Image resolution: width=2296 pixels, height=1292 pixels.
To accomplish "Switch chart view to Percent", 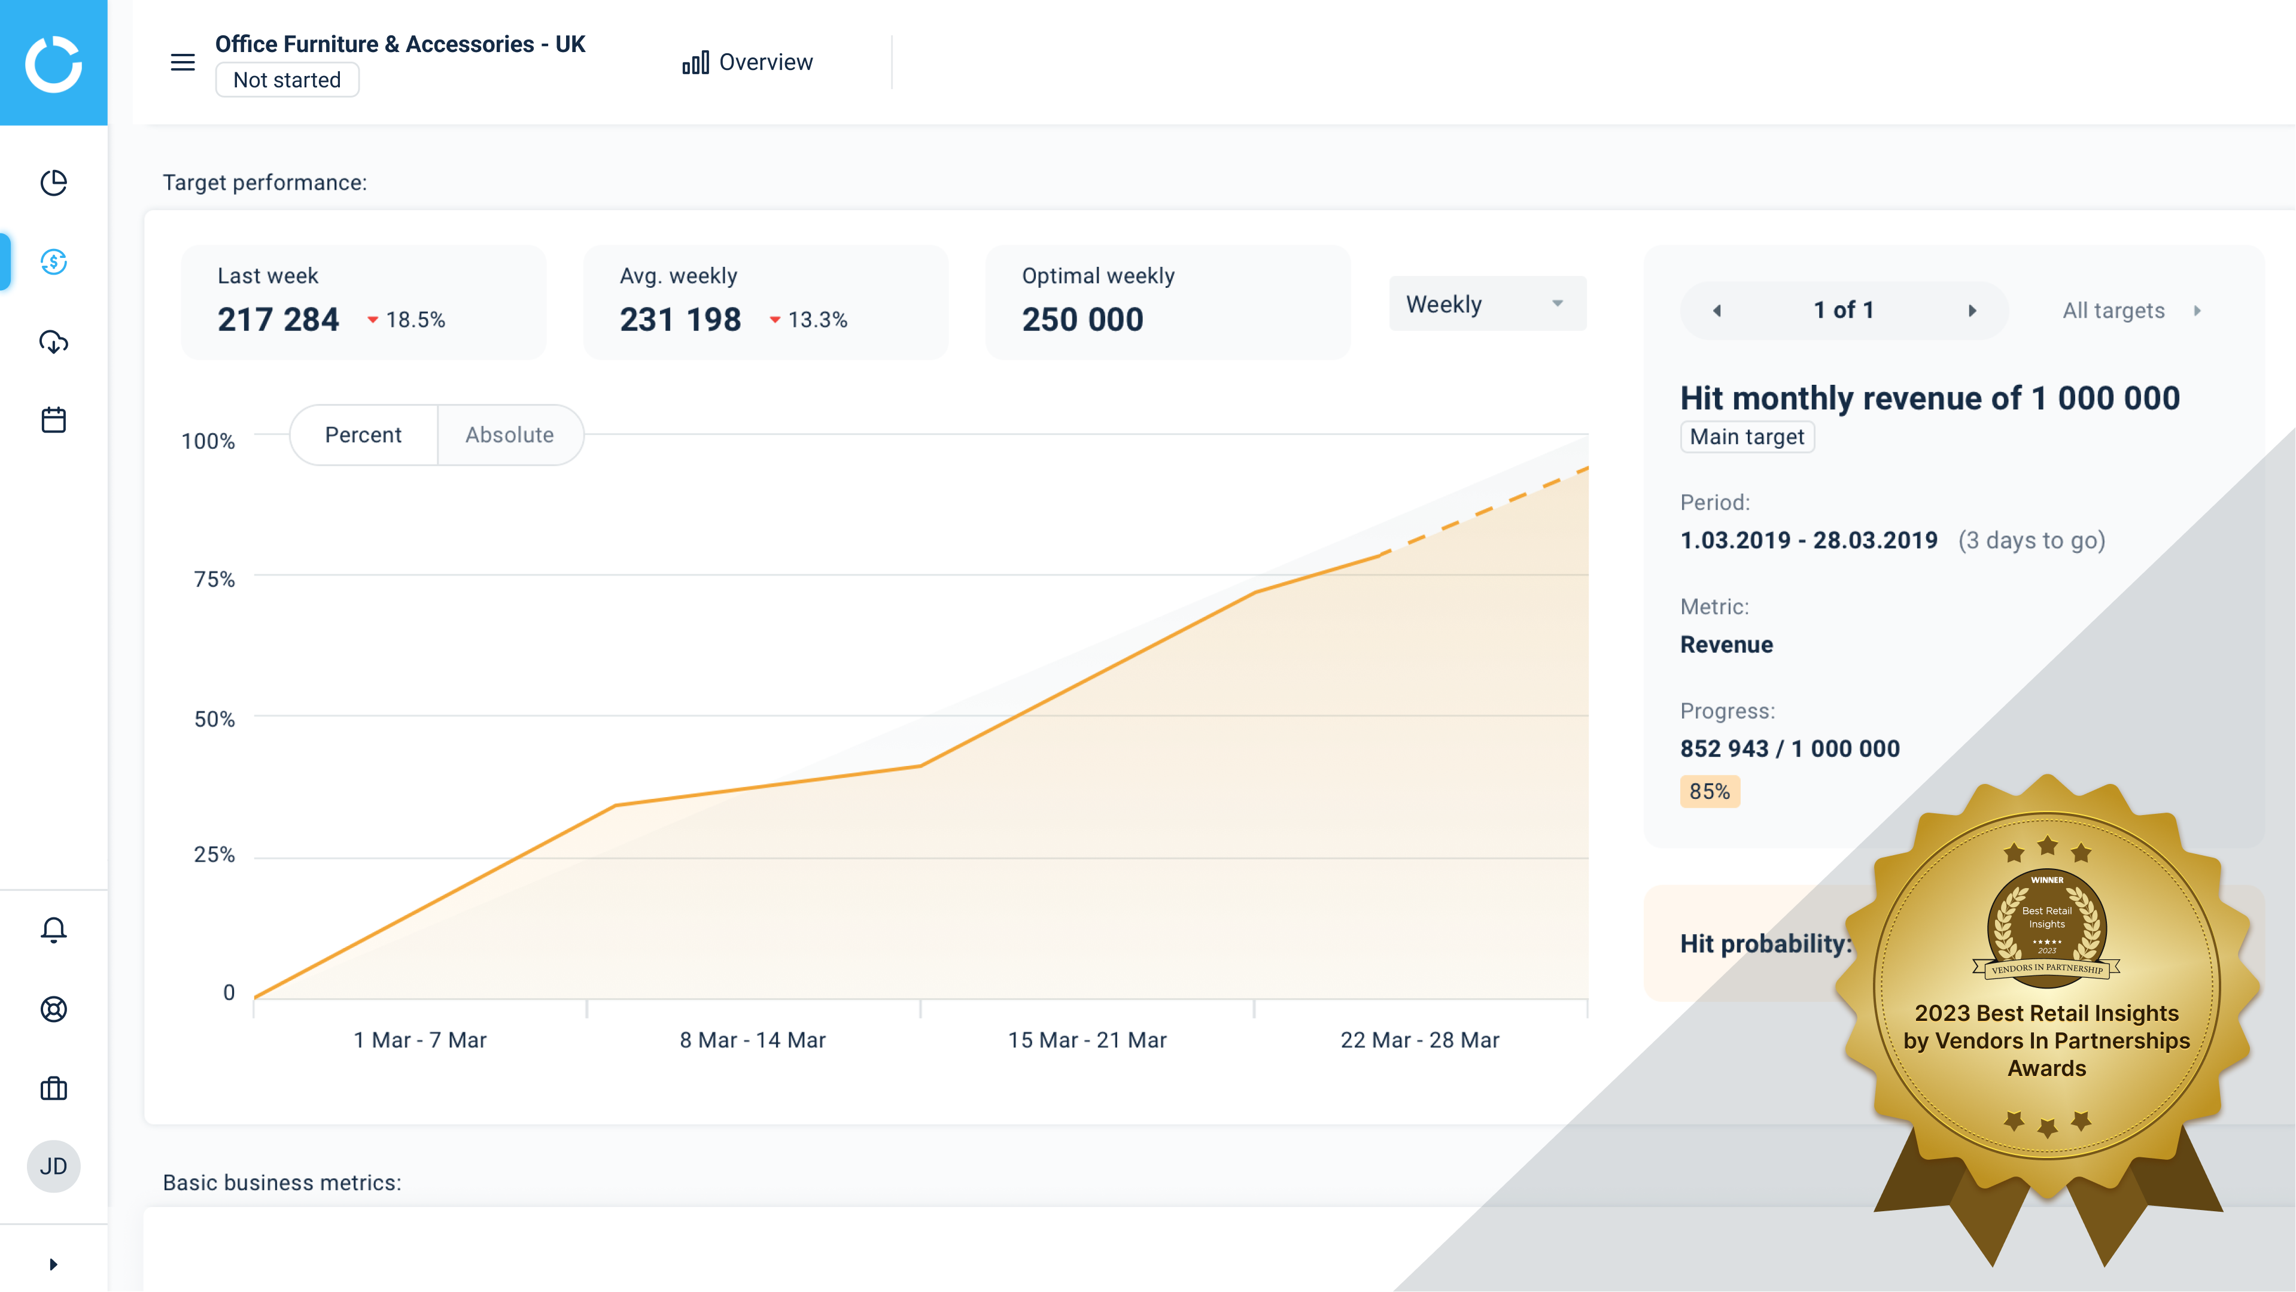I will click(x=363, y=435).
